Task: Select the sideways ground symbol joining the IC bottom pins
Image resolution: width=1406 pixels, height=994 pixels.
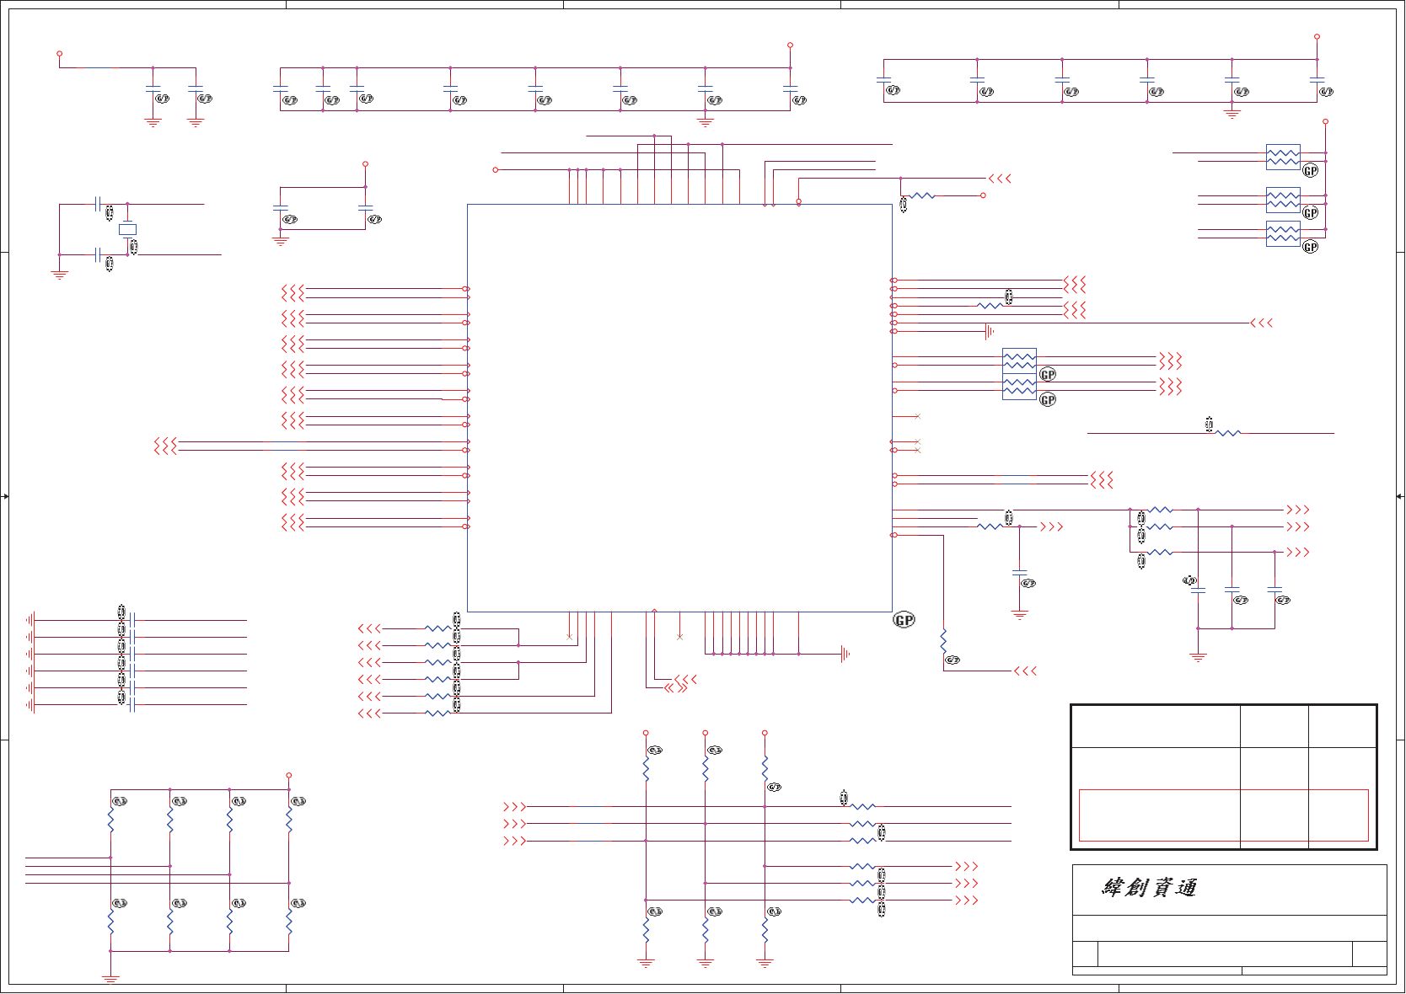Action: pyautogui.click(x=845, y=654)
